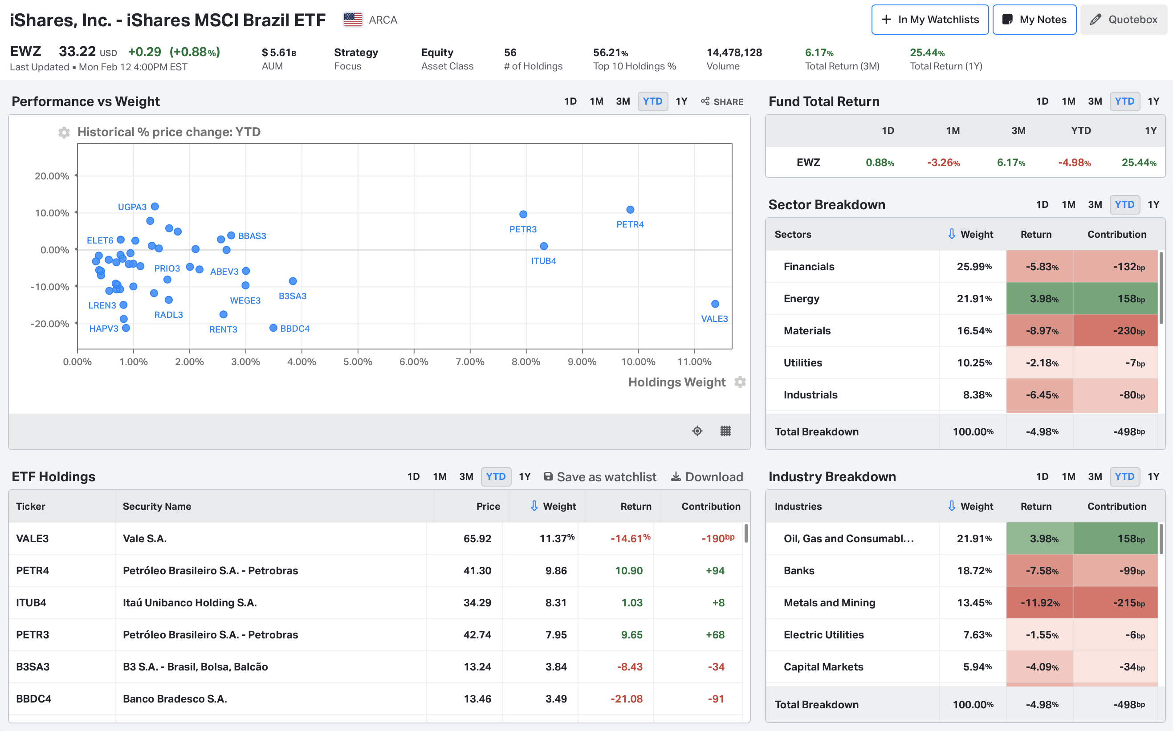Click the note icon in My Notes

pyautogui.click(x=1008, y=20)
